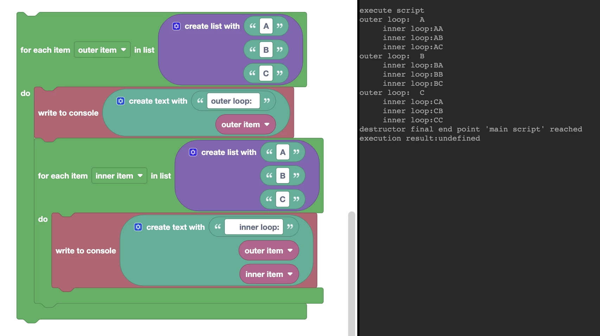Edit text 'B' in the outer list
Screen dimensions: 600x336
pyautogui.click(x=266, y=50)
